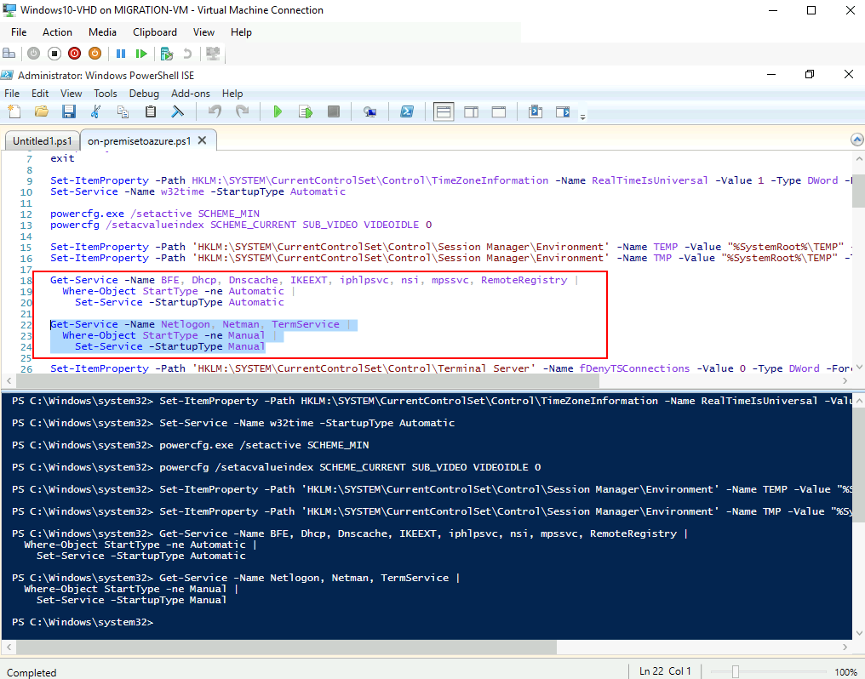Viewport: 865px width, 679px height.
Task: Revert the VM to its checkpoint
Action: click(x=187, y=54)
